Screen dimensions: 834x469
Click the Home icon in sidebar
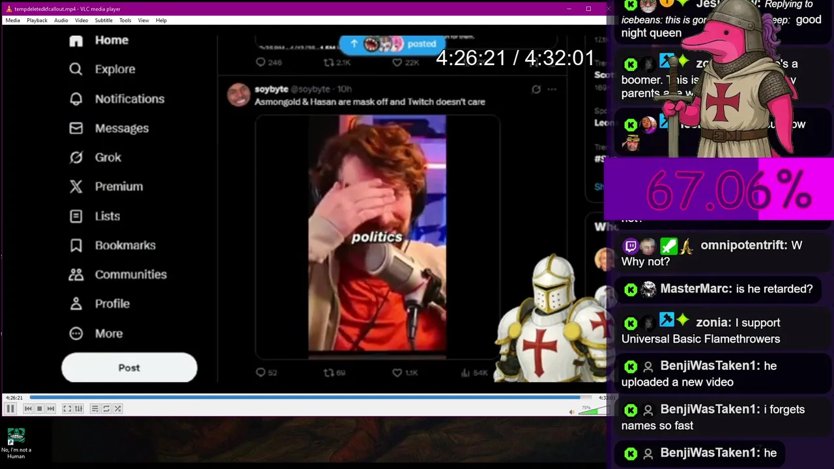pyautogui.click(x=76, y=40)
